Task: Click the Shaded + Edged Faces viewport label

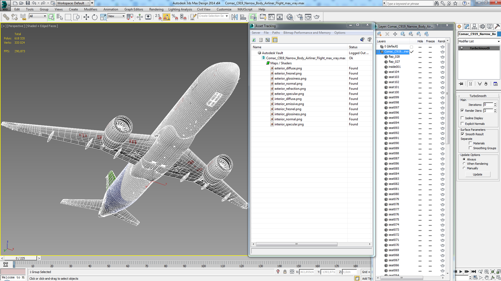Action: click(x=42, y=26)
